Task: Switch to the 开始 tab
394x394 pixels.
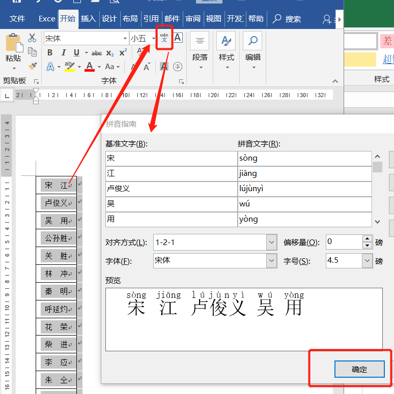Action: pos(68,19)
